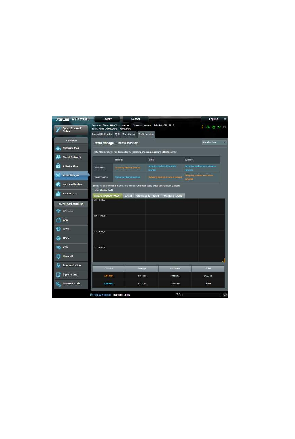Viewport: 295px width, 439px height.
Task: Click into the FAQ search field
Action: click(x=201, y=295)
